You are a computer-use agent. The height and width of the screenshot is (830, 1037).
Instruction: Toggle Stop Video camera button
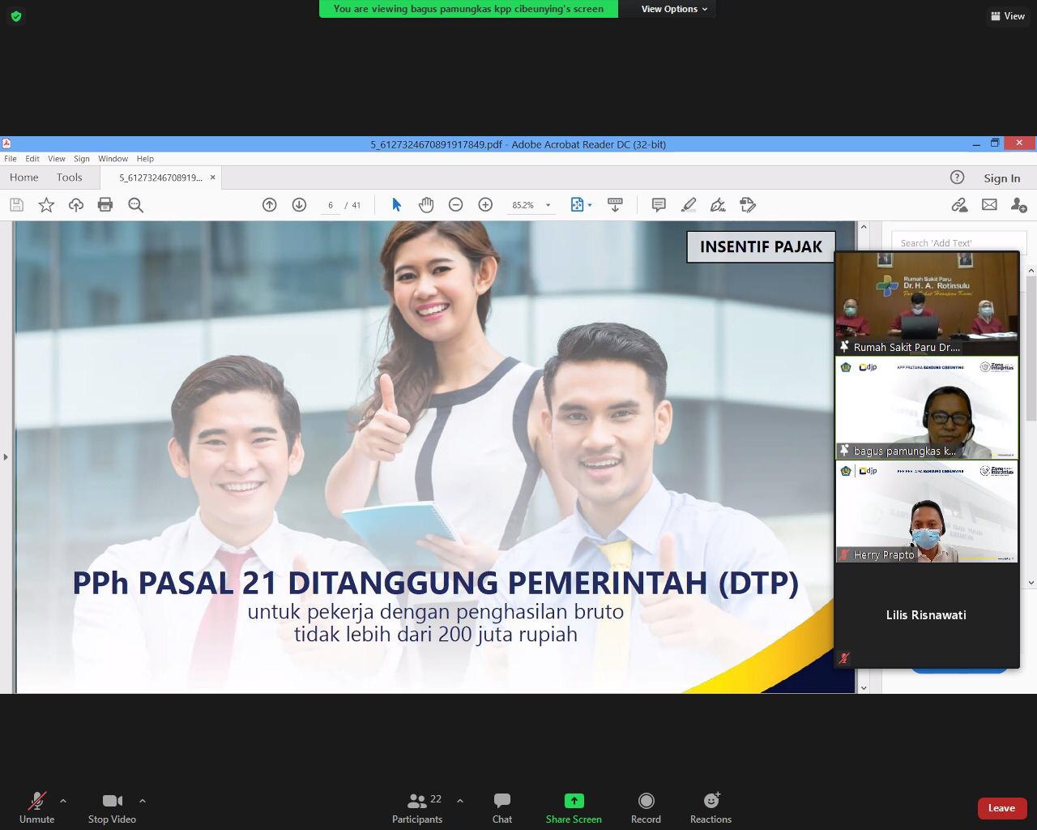[112, 808]
